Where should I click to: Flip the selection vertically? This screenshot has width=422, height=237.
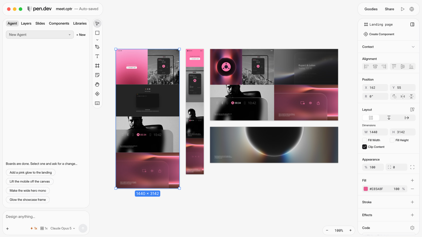click(411, 96)
